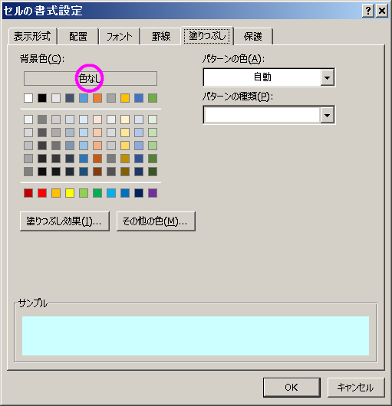Confirm with the OK button
392x406 pixels.
292,388
